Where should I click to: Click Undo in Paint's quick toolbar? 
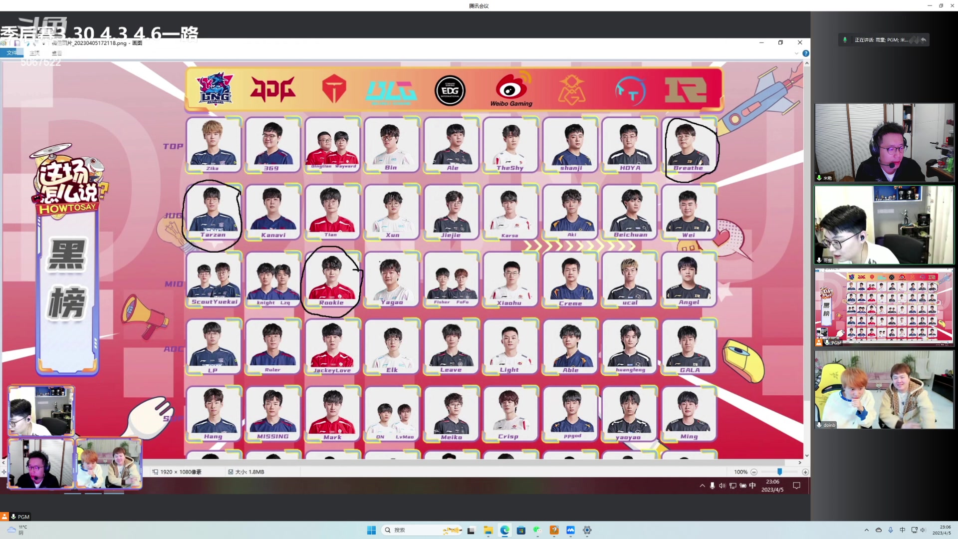(28, 43)
